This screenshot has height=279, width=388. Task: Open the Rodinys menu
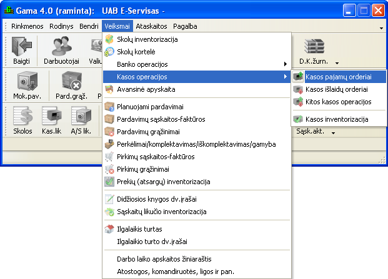pos(61,26)
